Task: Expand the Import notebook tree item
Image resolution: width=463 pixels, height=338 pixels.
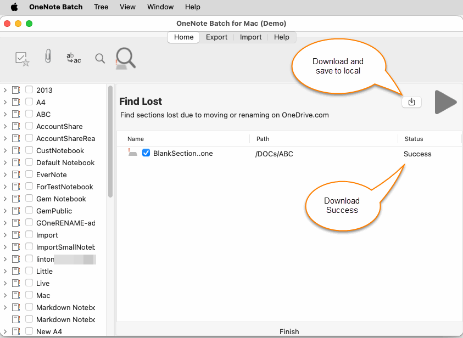Action: click(5, 235)
